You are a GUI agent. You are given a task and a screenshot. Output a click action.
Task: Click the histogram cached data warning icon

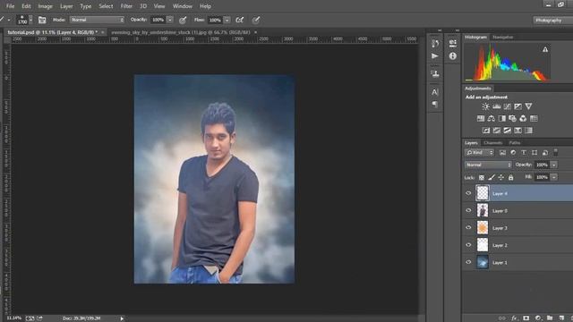tap(545, 49)
